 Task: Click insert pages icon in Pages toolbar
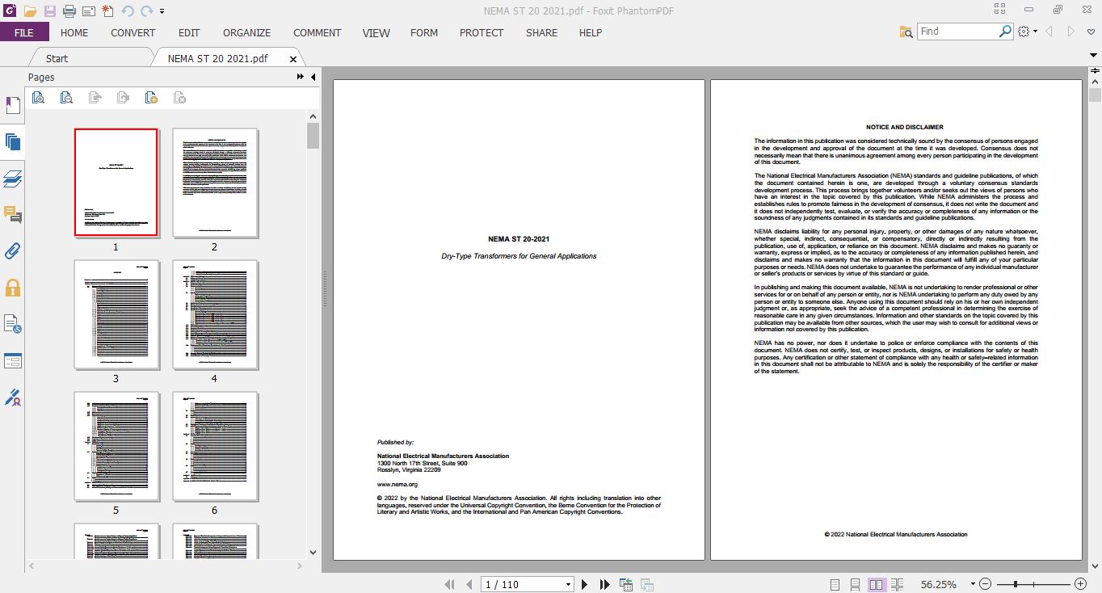pyautogui.click(x=151, y=98)
